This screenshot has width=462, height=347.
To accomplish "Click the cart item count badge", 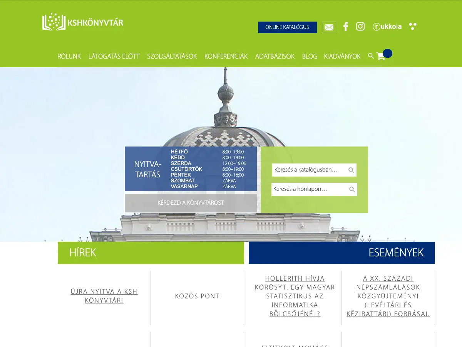I will pyautogui.click(x=388, y=53).
